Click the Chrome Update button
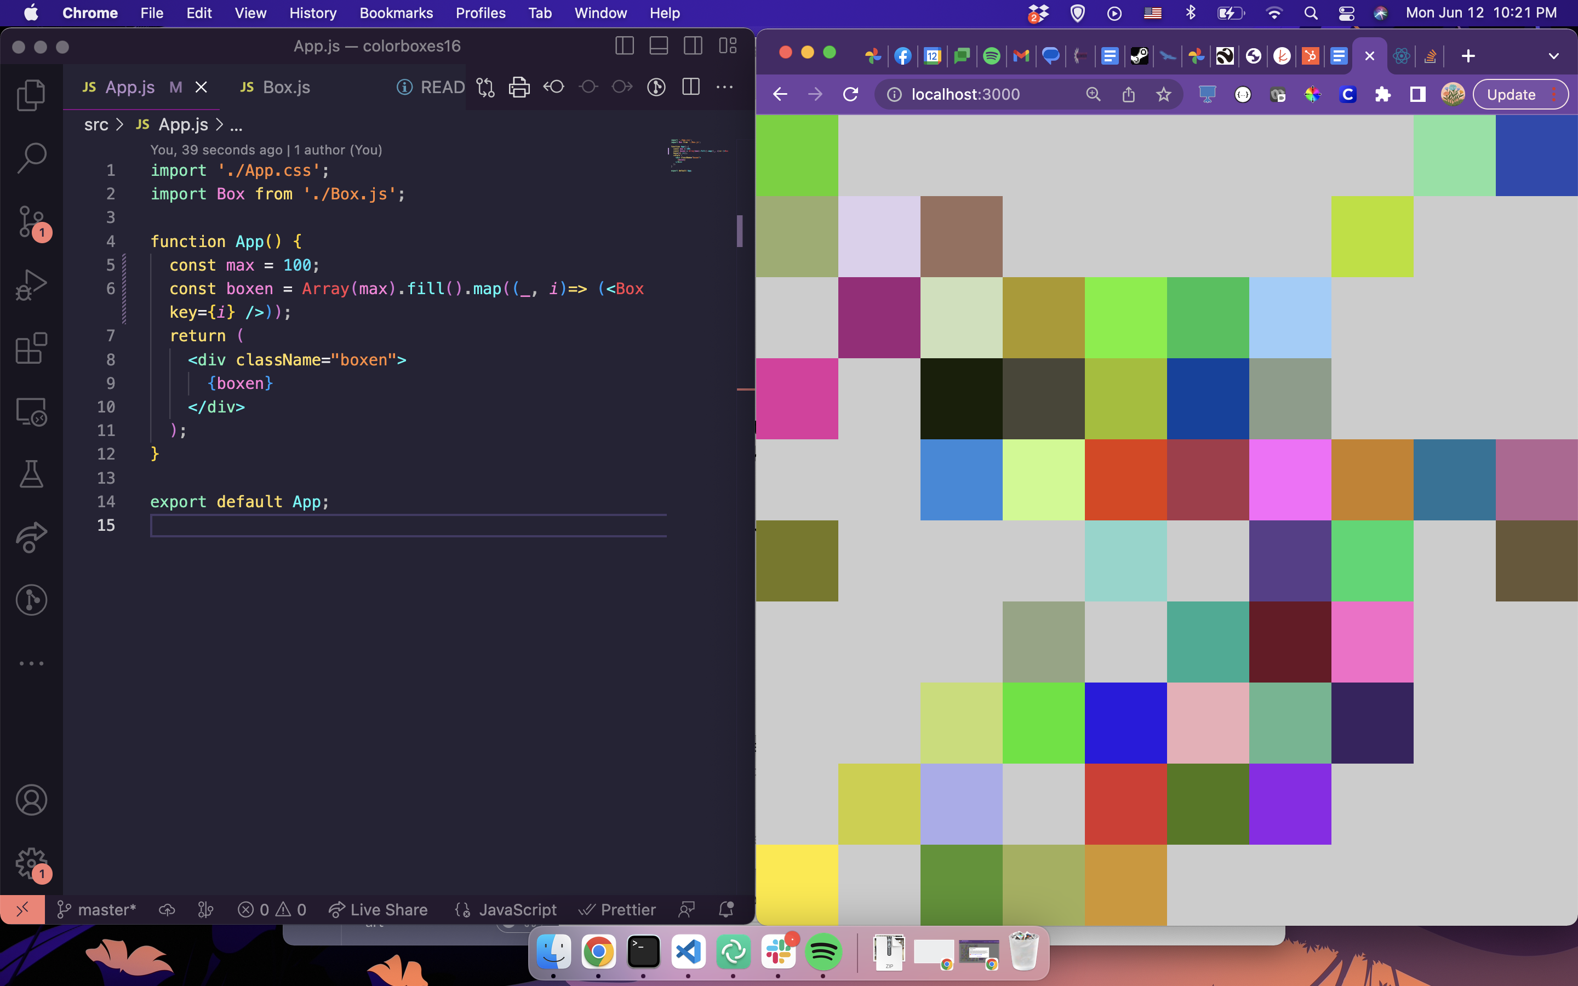 click(x=1511, y=95)
